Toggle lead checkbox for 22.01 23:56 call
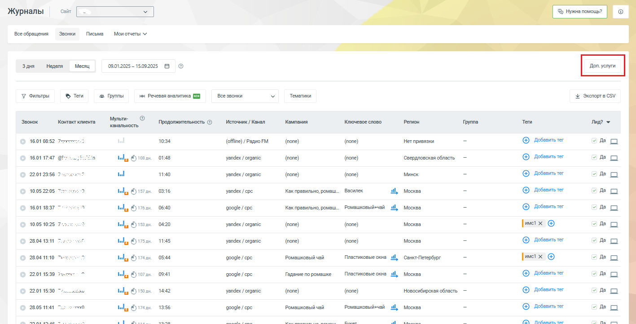Image resolution: width=636 pixels, height=324 pixels. pyautogui.click(x=594, y=174)
